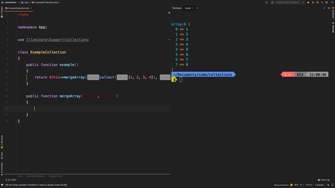
Task: Click the yellow inspection indicator at editor top right
Action: [x=169, y=13]
